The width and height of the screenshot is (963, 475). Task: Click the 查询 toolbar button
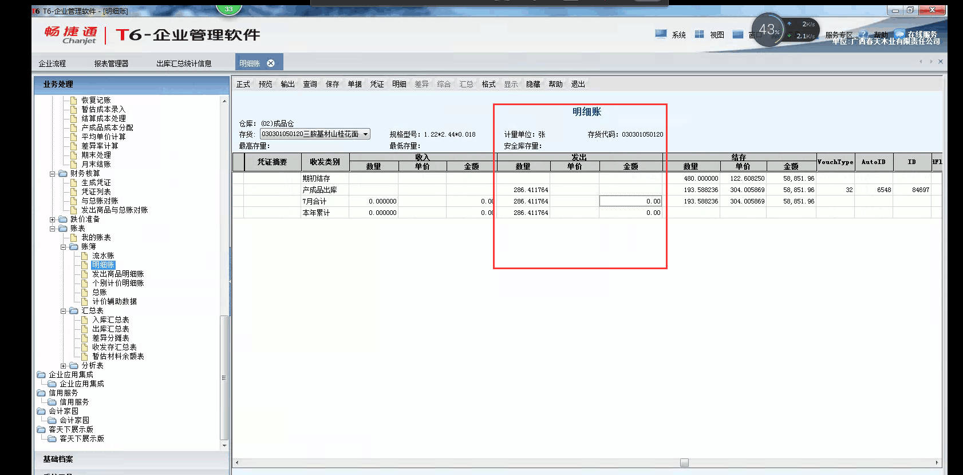310,84
